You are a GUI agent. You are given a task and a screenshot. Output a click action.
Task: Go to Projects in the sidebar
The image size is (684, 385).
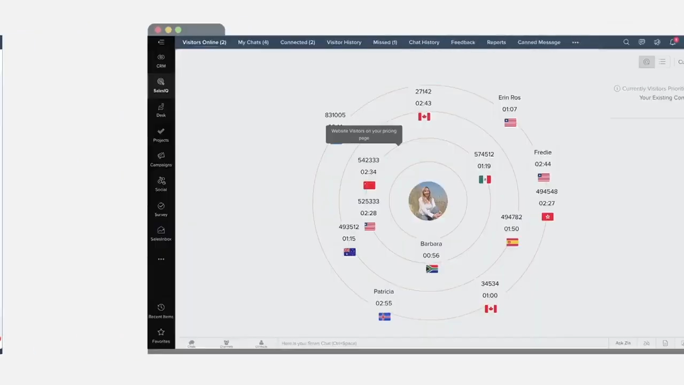[x=161, y=135]
